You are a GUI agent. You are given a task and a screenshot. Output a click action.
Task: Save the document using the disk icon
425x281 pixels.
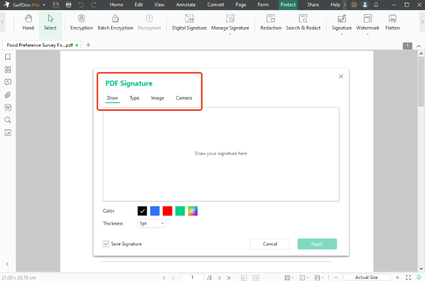[56, 5]
